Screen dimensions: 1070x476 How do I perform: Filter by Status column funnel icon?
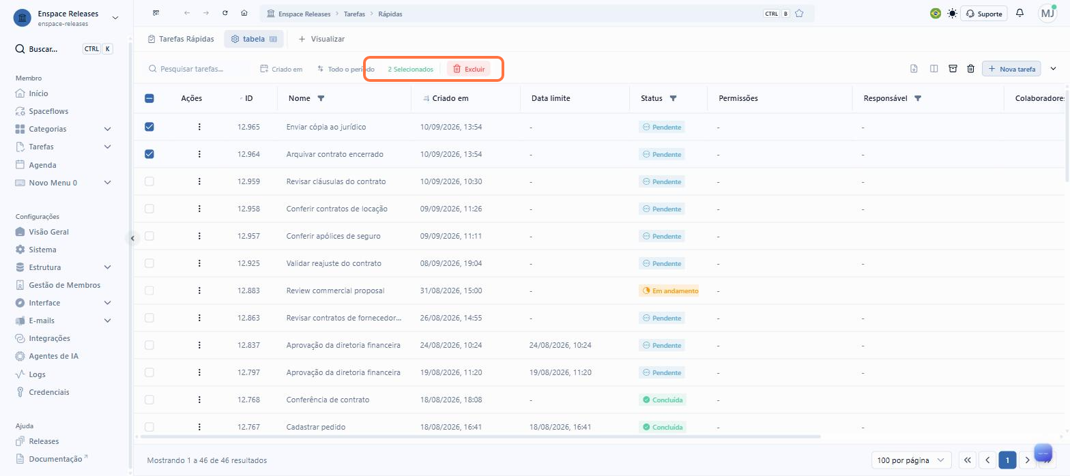pos(673,98)
